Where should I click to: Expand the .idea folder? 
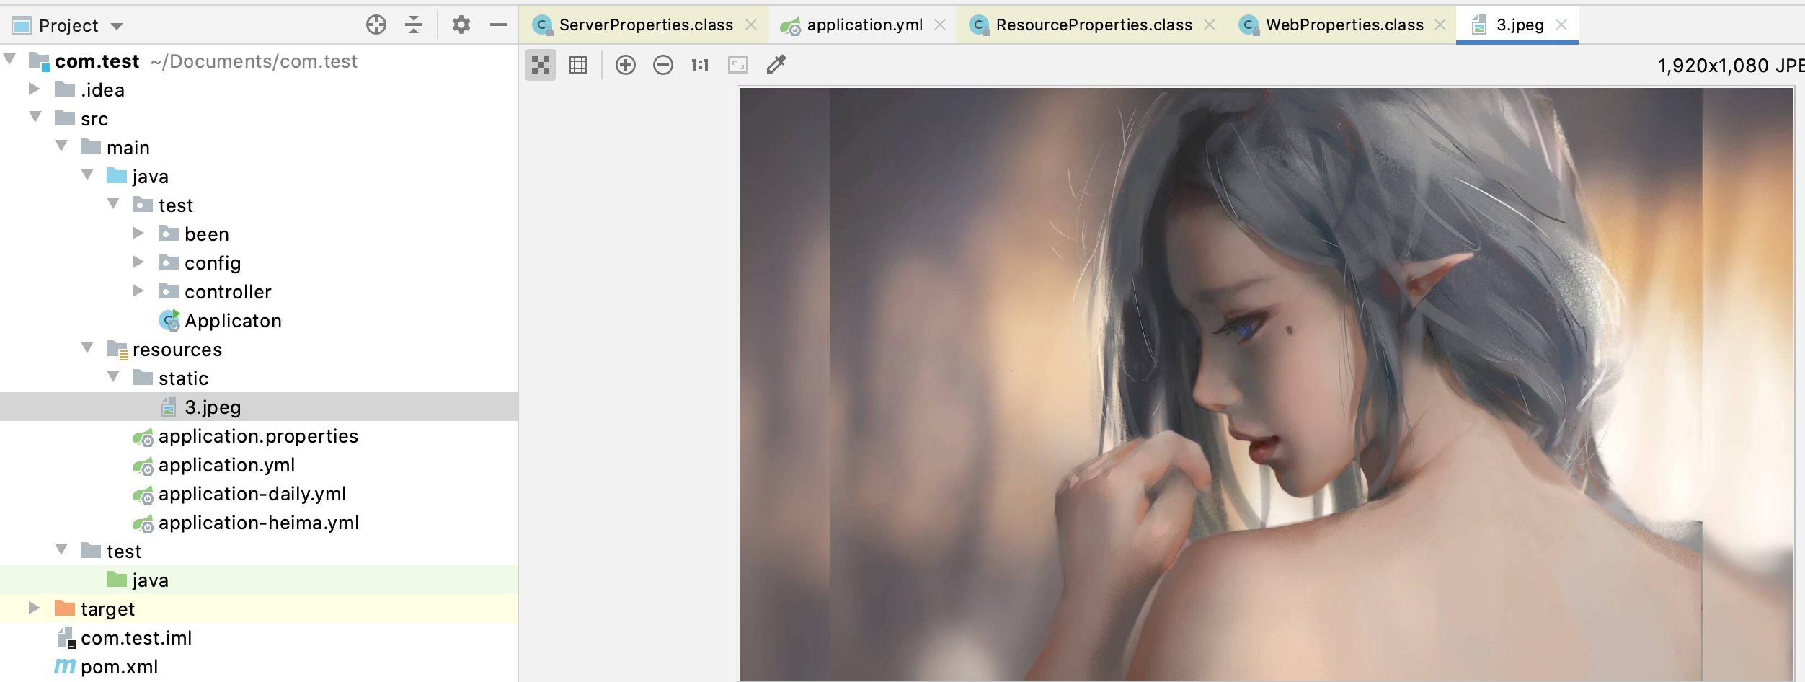click(34, 89)
